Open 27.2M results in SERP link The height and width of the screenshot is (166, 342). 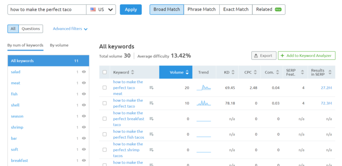tap(326, 88)
